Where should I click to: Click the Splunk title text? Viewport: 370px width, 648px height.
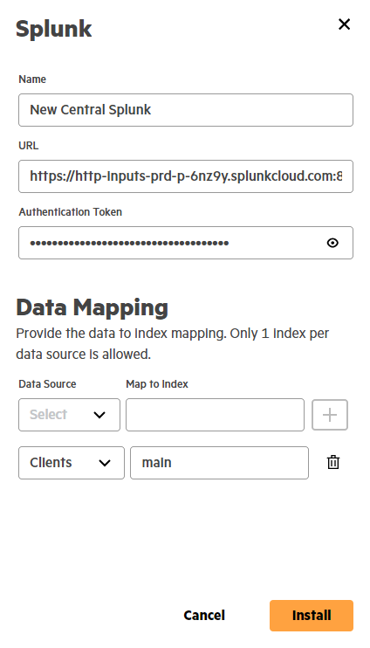tap(54, 29)
